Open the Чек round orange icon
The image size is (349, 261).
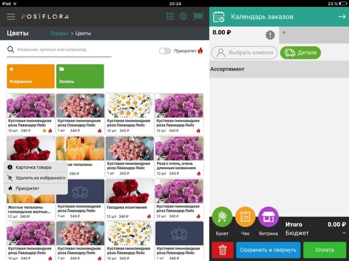(245, 217)
